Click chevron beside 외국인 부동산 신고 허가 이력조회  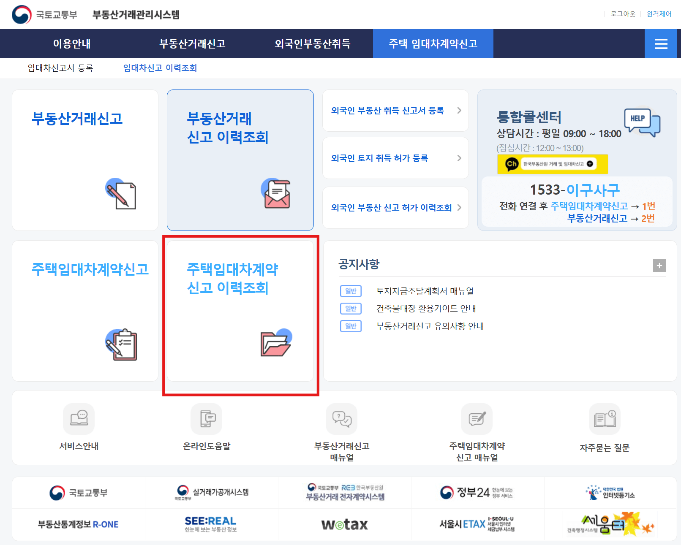tap(459, 208)
